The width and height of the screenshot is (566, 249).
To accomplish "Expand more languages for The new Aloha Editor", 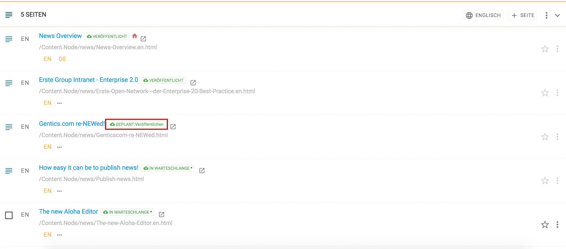I will [x=59, y=235].
